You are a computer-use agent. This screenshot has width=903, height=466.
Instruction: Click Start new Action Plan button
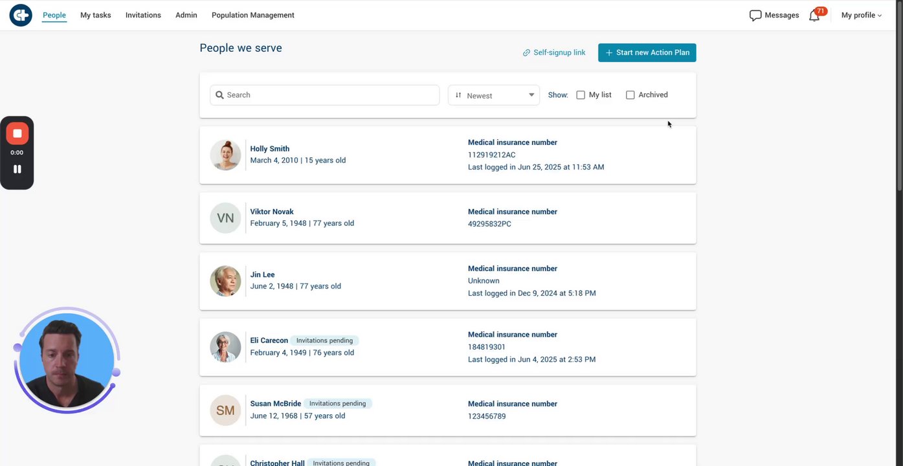[x=647, y=53]
